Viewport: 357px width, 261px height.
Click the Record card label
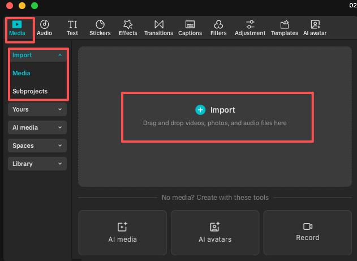click(x=308, y=238)
